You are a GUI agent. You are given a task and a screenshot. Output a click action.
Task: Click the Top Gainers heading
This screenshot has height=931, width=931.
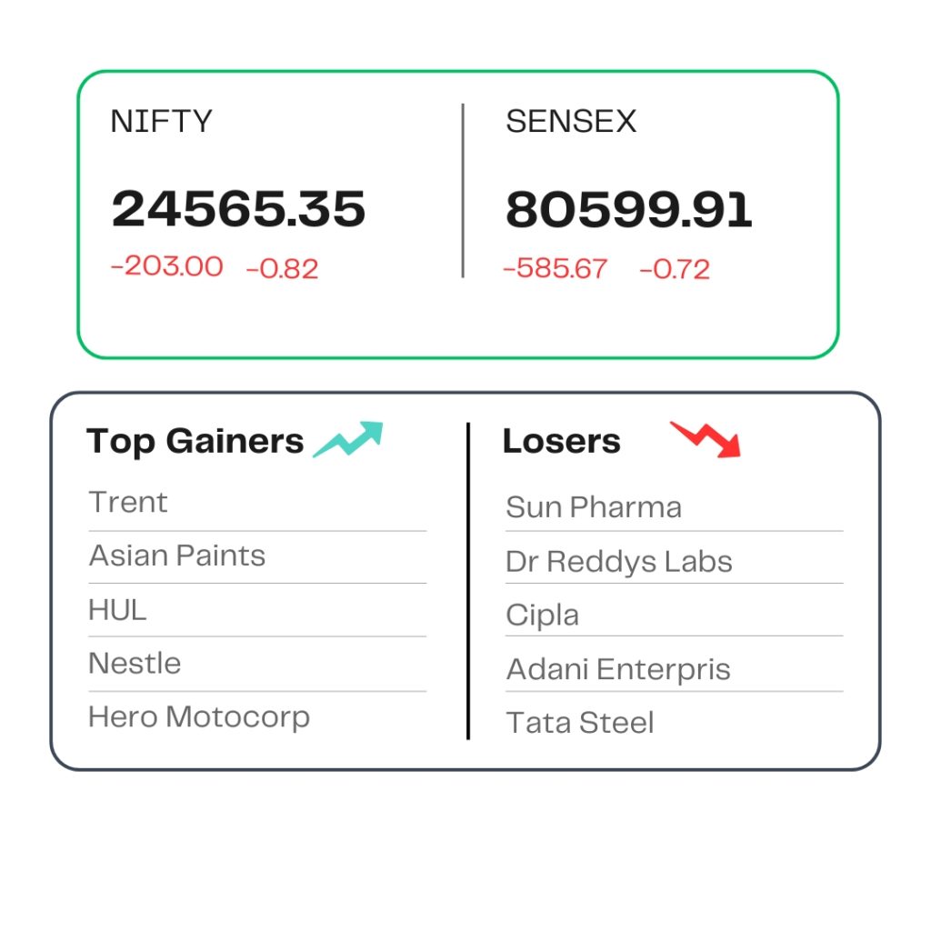(x=195, y=441)
